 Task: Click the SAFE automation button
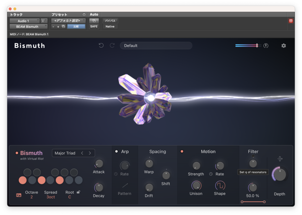[x=94, y=27]
